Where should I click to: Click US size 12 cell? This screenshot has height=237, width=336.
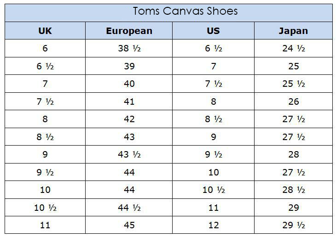(x=213, y=225)
